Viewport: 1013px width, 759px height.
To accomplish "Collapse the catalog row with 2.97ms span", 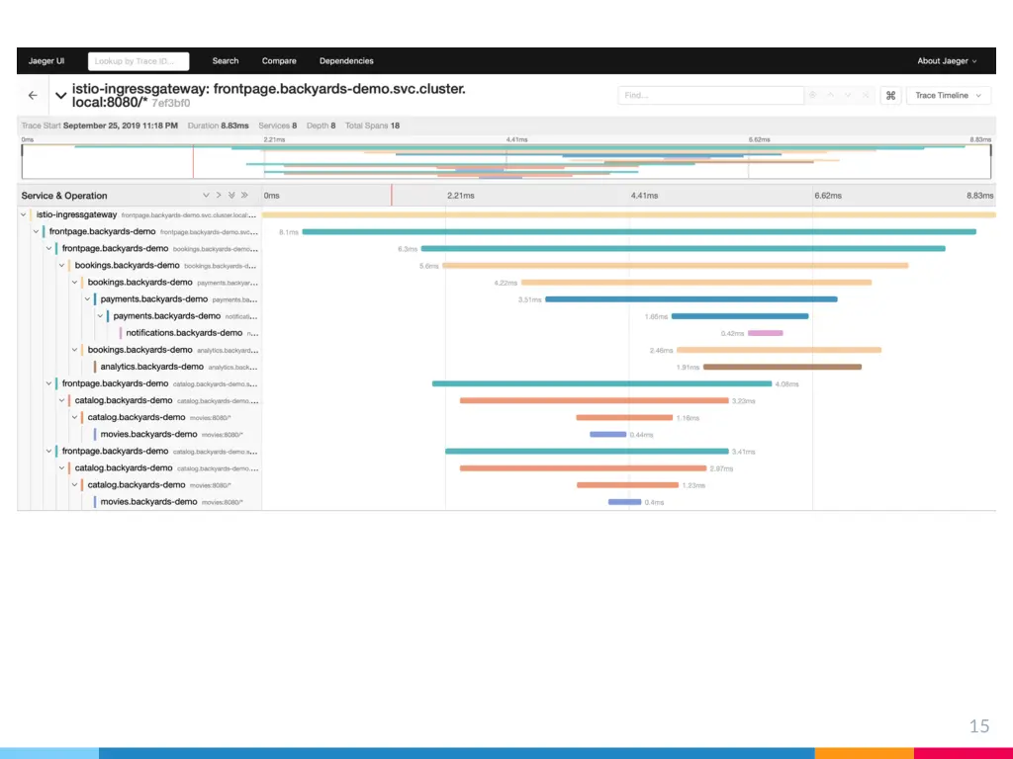I will pos(62,467).
